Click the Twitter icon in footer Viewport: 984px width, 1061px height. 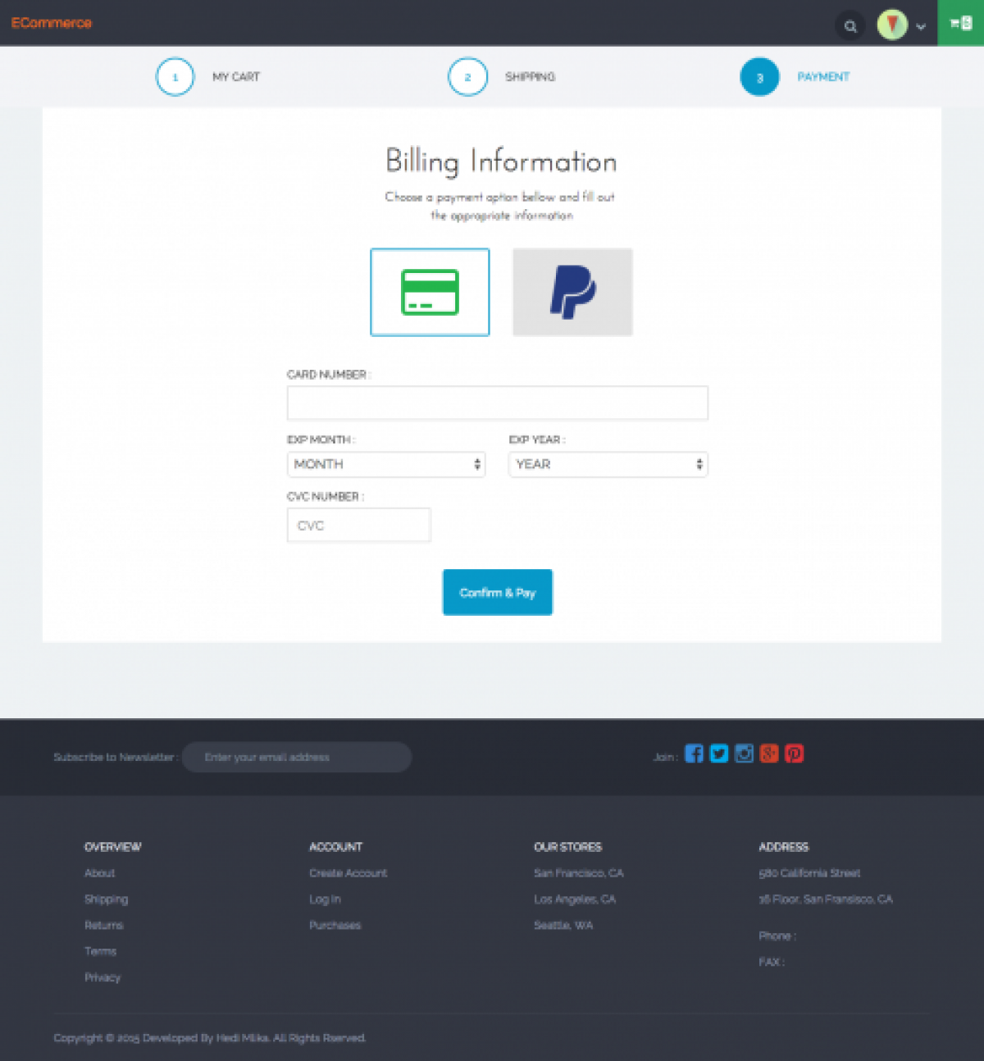tap(719, 754)
